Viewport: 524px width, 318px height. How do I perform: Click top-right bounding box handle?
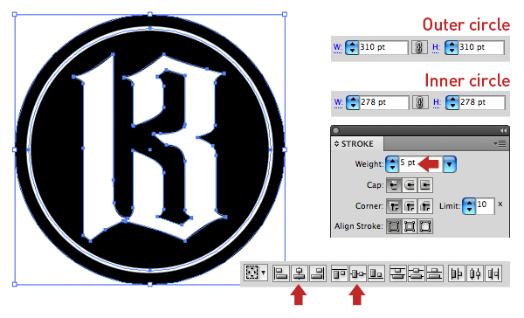(x=285, y=14)
